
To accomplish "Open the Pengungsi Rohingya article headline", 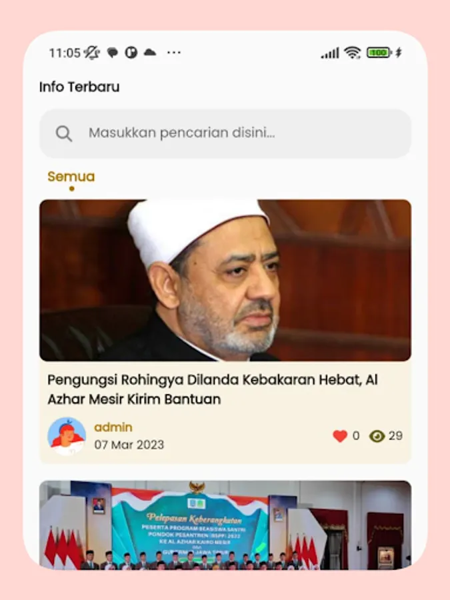I will tap(213, 389).
